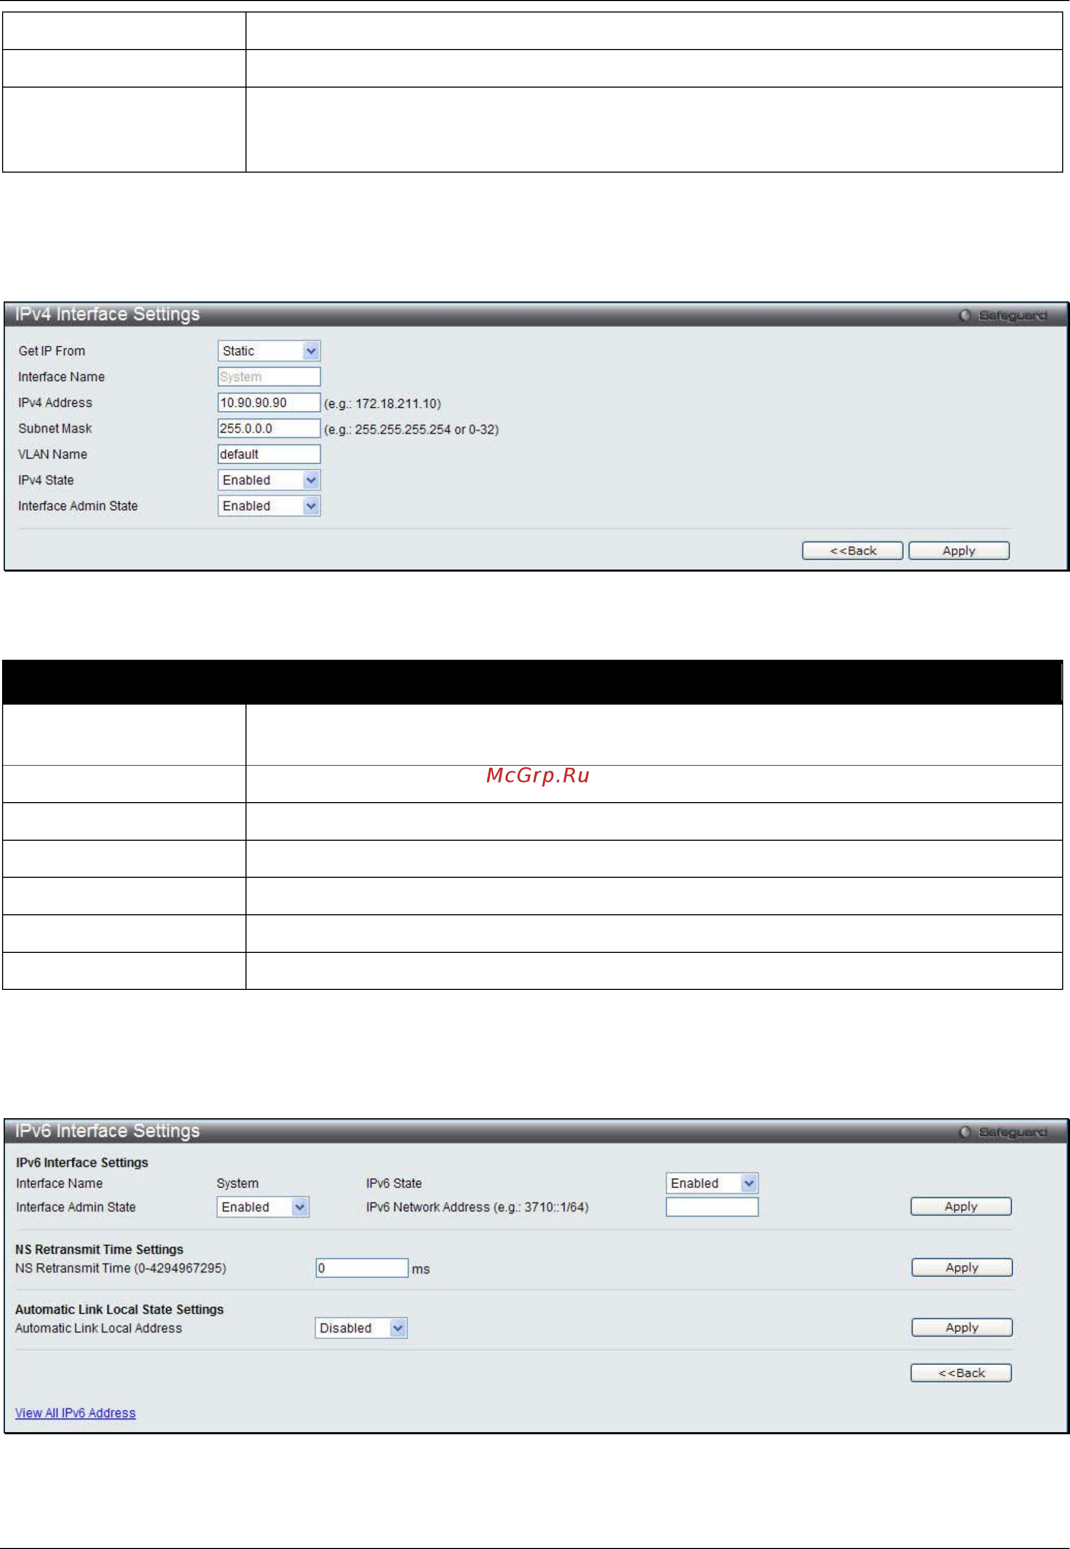Viewport: 1070px width, 1549px height.
Task: Edit the Subnet Mask field 255.0.0.0
Action: pos(269,428)
